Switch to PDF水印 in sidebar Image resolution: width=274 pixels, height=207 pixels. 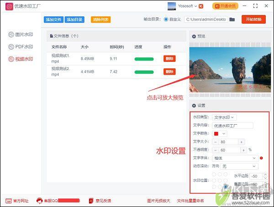pyautogui.click(x=21, y=47)
